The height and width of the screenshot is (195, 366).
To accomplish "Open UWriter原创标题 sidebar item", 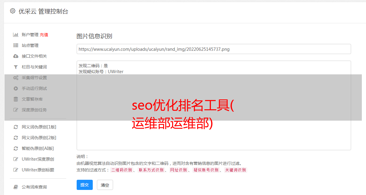I will coord(38,170).
